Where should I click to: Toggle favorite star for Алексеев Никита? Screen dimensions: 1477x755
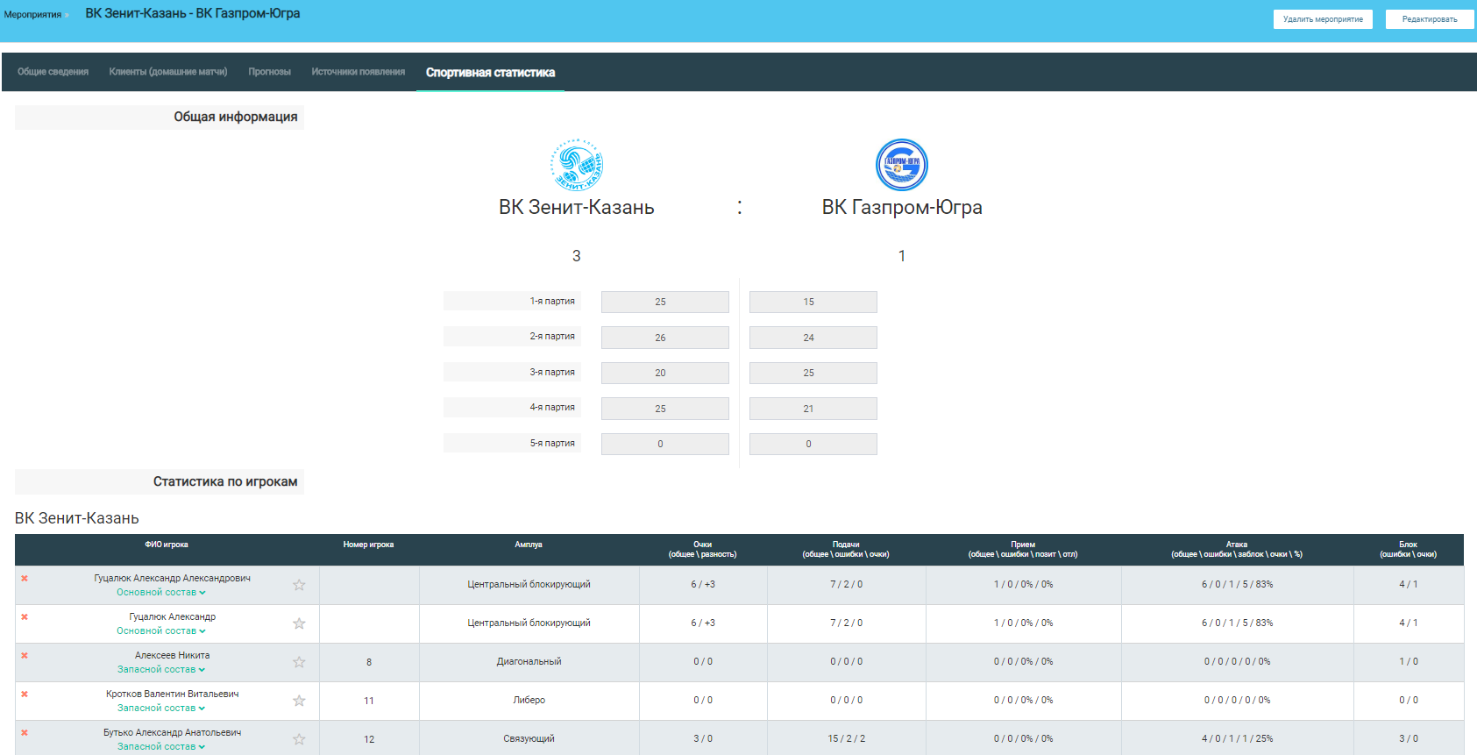[299, 662]
